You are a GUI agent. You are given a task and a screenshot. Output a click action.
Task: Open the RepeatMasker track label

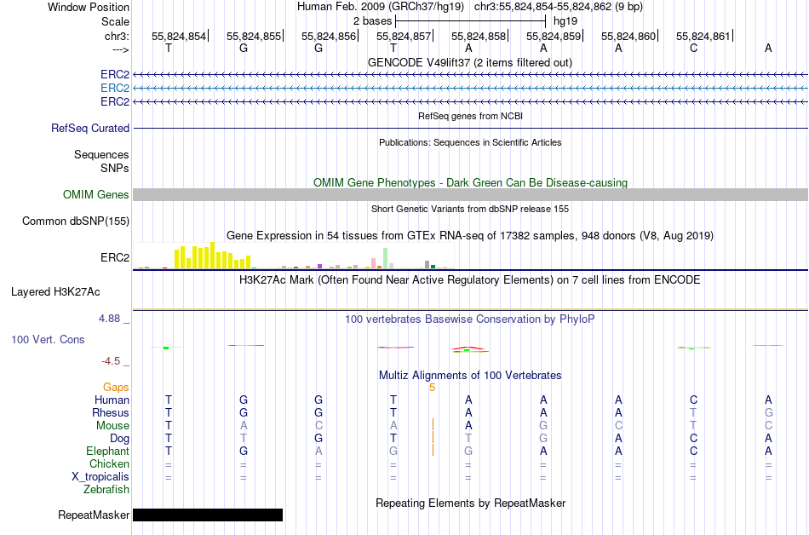coord(94,515)
